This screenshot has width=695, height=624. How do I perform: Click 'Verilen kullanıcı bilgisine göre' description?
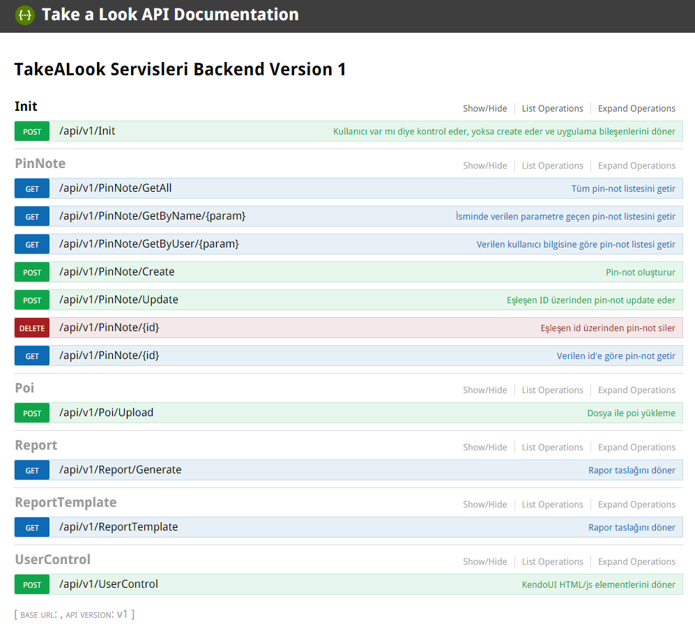576,245
